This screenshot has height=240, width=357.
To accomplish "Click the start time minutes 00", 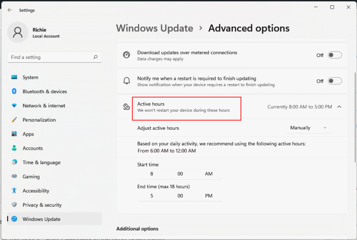I will point(180,174).
